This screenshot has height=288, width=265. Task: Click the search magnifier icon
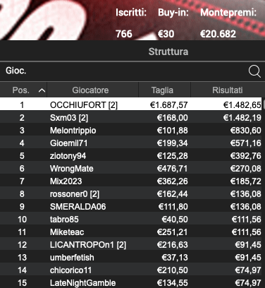(x=254, y=71)
